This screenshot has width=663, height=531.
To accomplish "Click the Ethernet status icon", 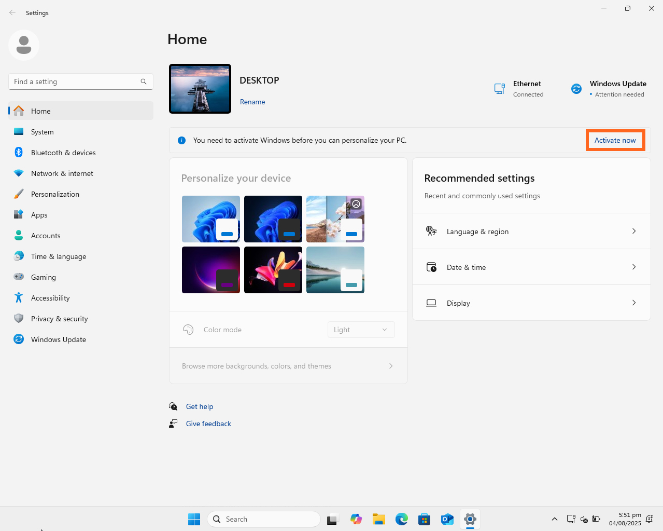I will point(500,89).
